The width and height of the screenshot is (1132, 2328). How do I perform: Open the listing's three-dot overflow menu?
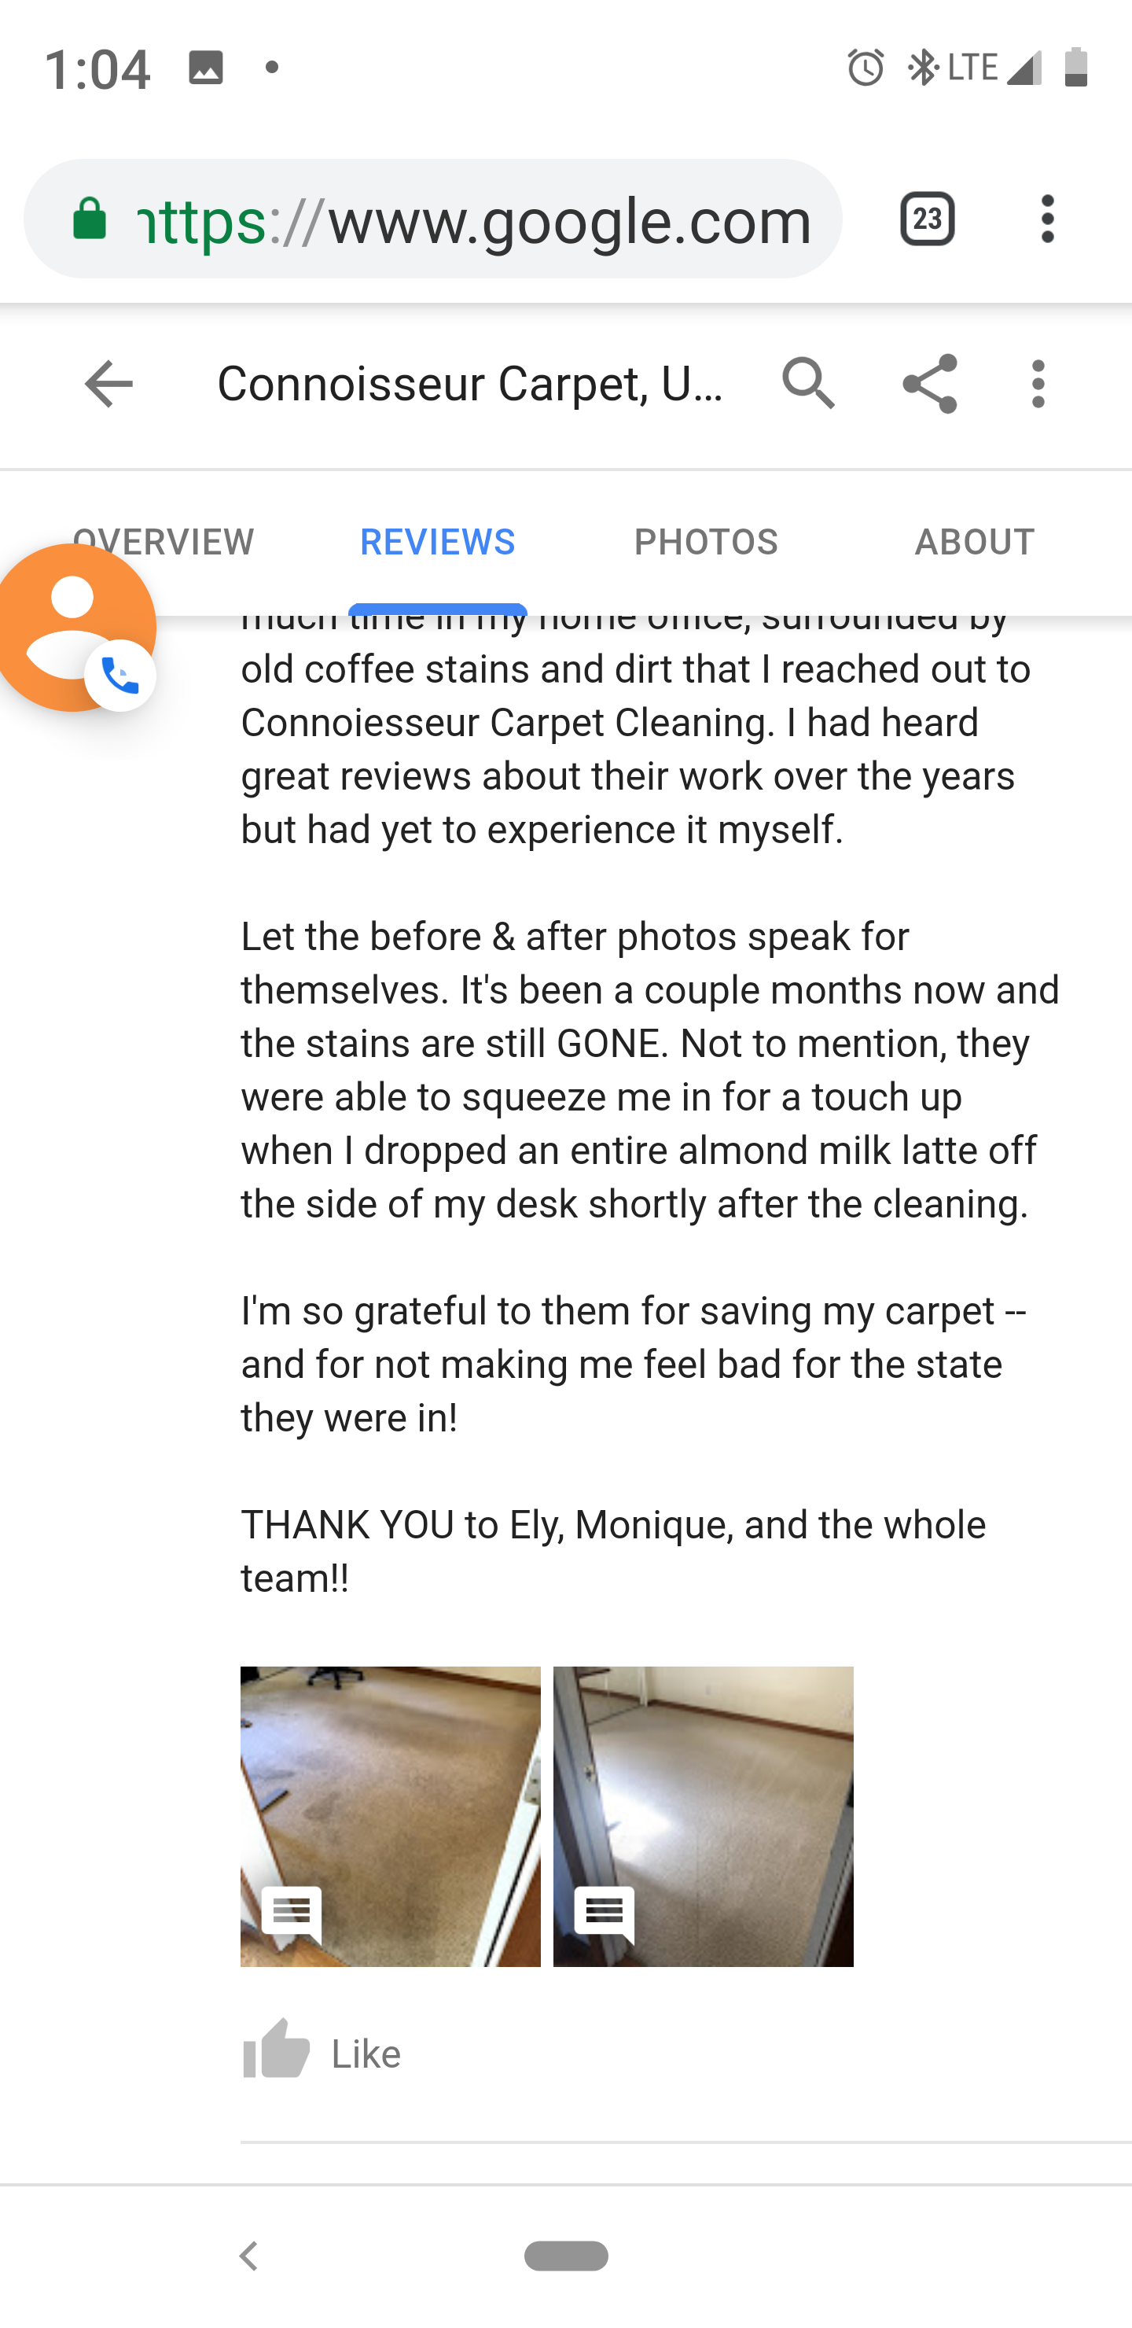1038,384
